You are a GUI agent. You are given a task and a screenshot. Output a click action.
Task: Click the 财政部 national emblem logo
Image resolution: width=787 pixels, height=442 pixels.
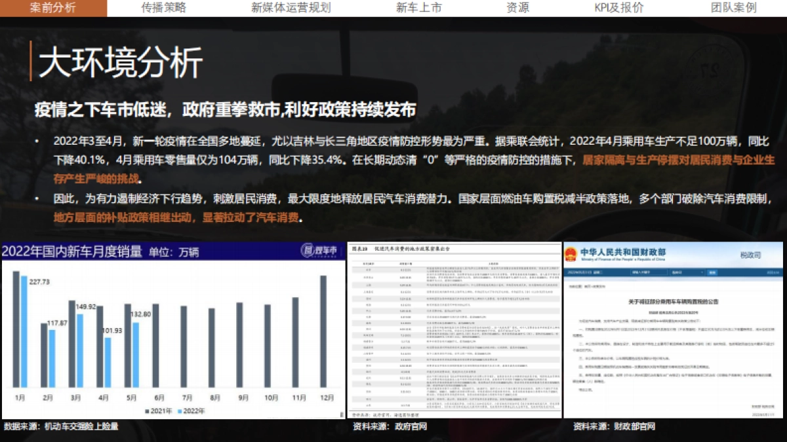coord(571,254)
